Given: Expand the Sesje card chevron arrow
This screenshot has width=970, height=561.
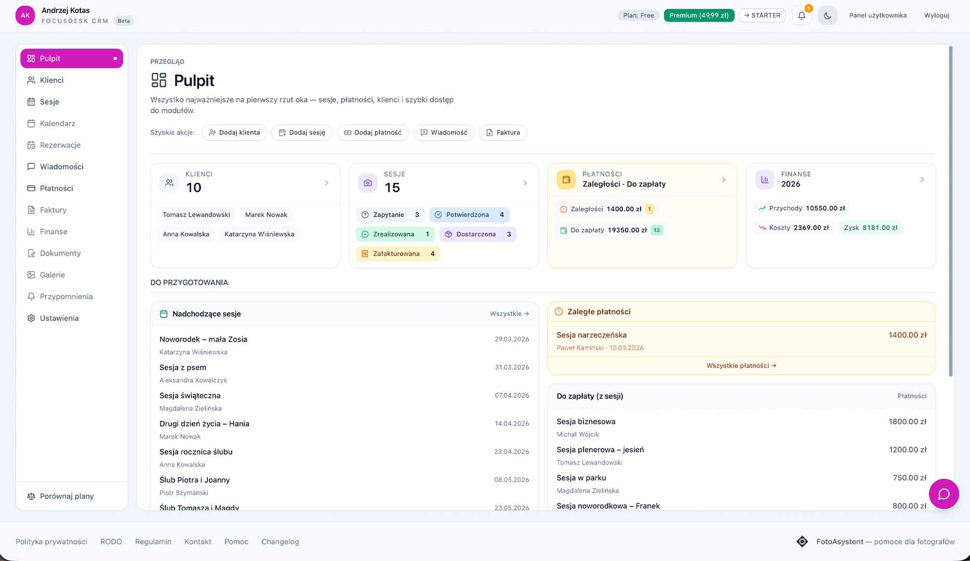Looking at the screenshot, I should 525,183.
